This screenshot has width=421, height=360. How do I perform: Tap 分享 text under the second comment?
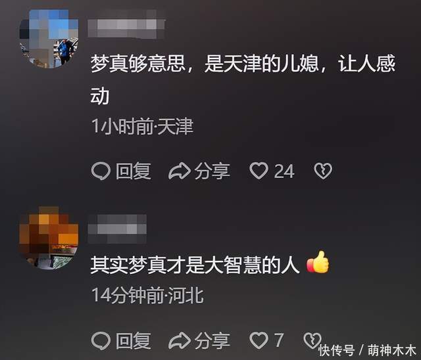point(212,341)
